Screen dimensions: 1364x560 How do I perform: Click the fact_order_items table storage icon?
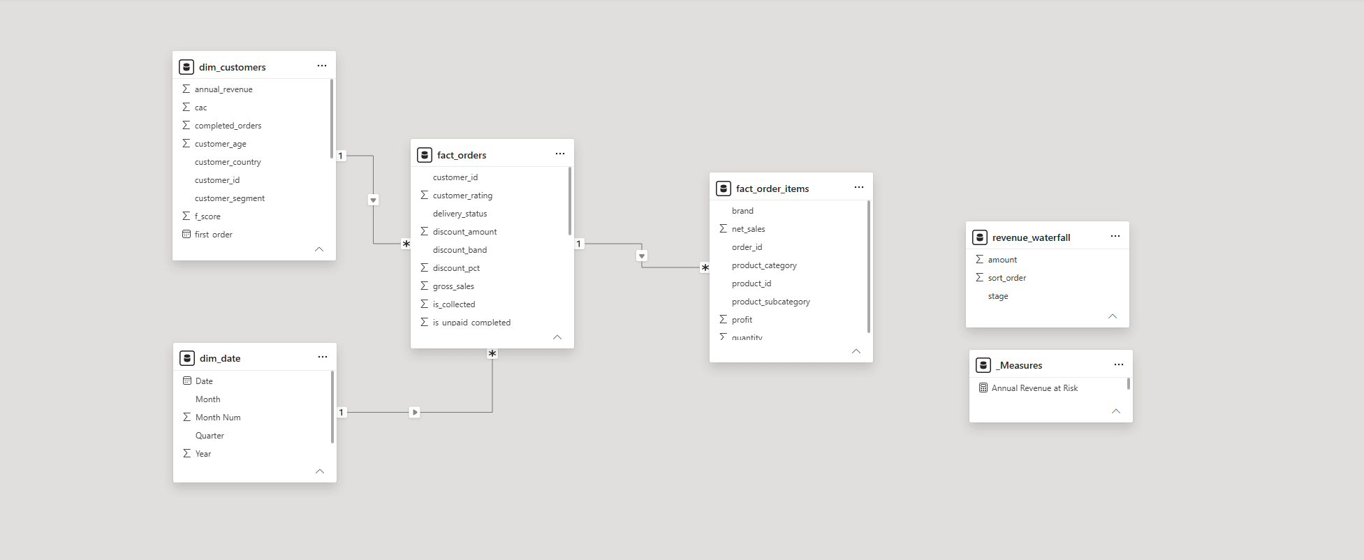pos(724,189)
